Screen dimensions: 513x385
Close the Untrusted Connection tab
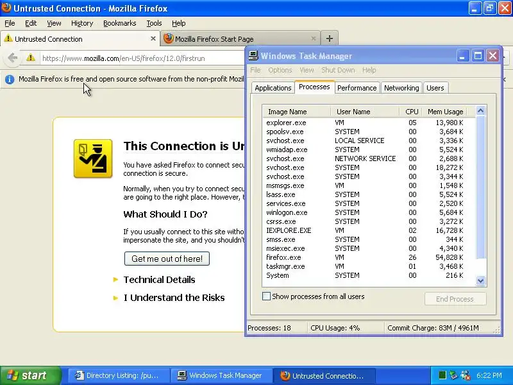click(153, 38)
